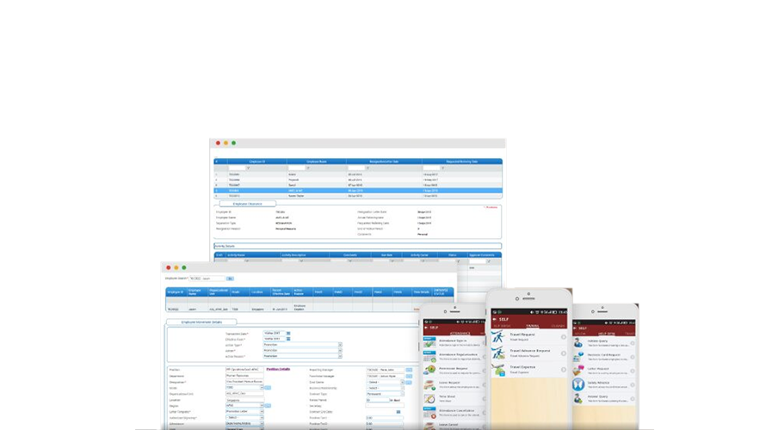Click the Reporting Manager lookup button
The width and height of the screenshot is (766, 430).
coord(409,370)
